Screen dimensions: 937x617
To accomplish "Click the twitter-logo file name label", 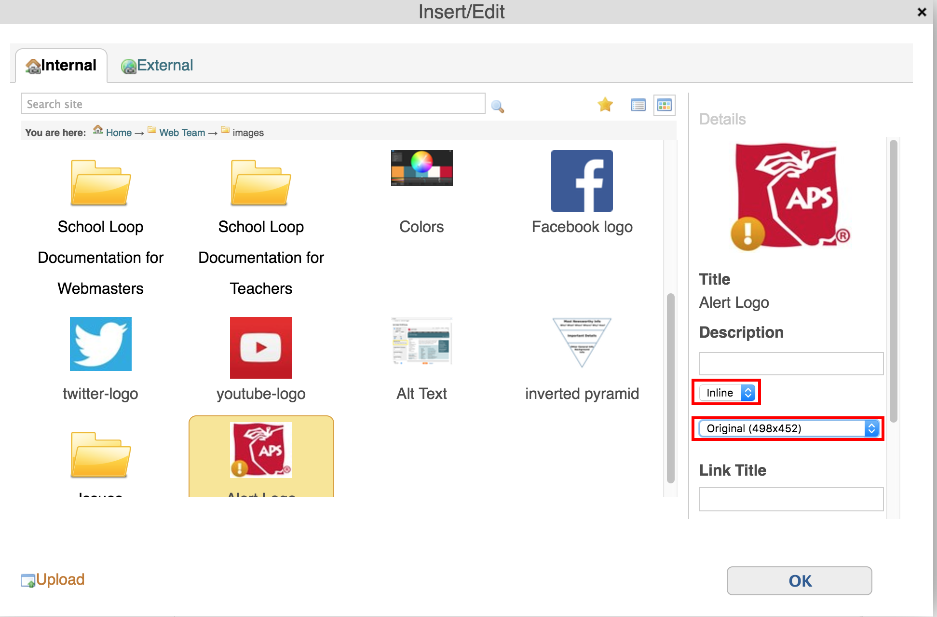I will 100,394.
